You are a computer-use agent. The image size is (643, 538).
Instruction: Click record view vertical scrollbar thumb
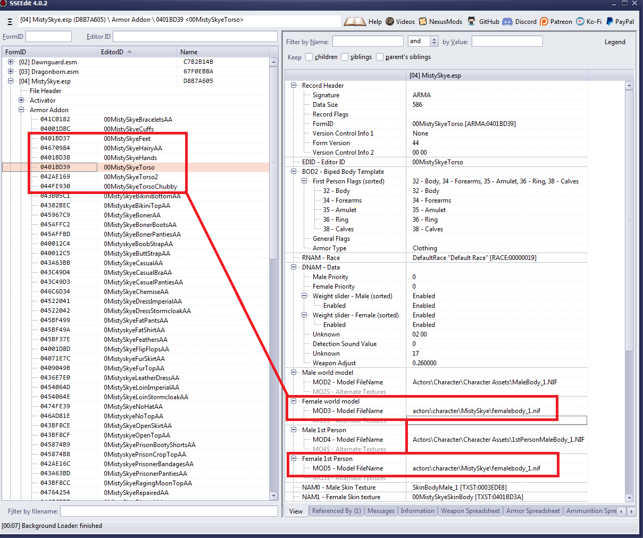629,221
